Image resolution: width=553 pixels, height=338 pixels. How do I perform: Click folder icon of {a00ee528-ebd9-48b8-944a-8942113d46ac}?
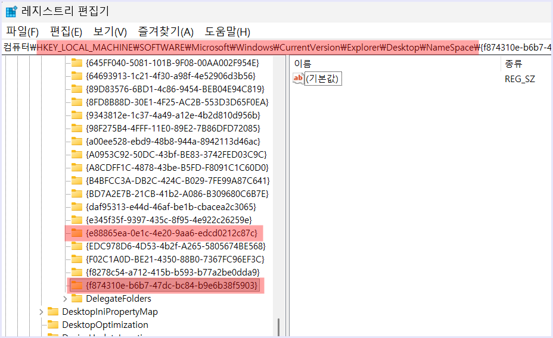point(76,141)
